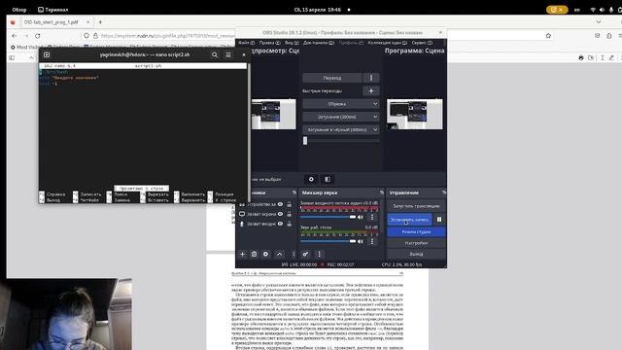Go back in Firefox browser
622x350 pixels.
[x=15, y=36]
